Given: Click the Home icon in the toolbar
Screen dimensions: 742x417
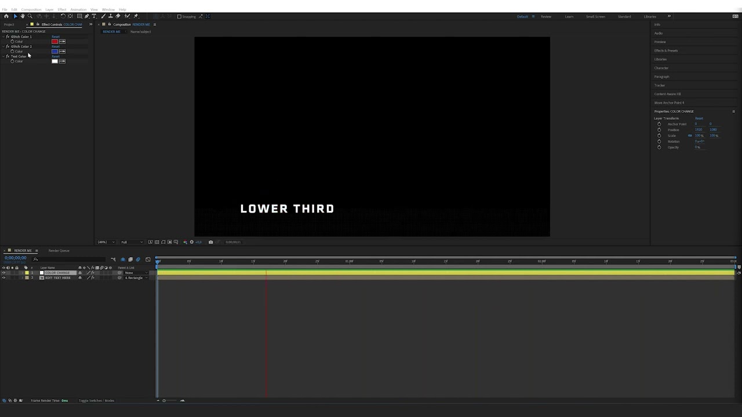Looking at the screenshot, I should (6, 16).
